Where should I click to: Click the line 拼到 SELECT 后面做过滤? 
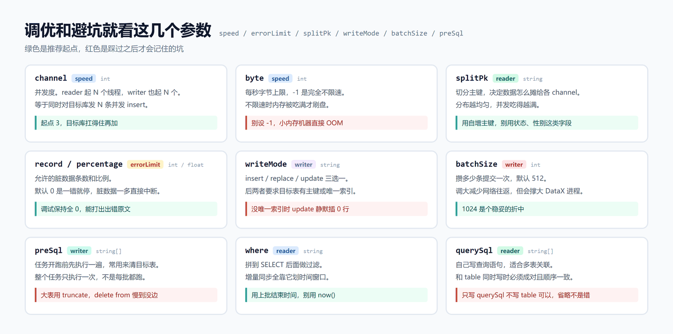click(x=285, y=265)
